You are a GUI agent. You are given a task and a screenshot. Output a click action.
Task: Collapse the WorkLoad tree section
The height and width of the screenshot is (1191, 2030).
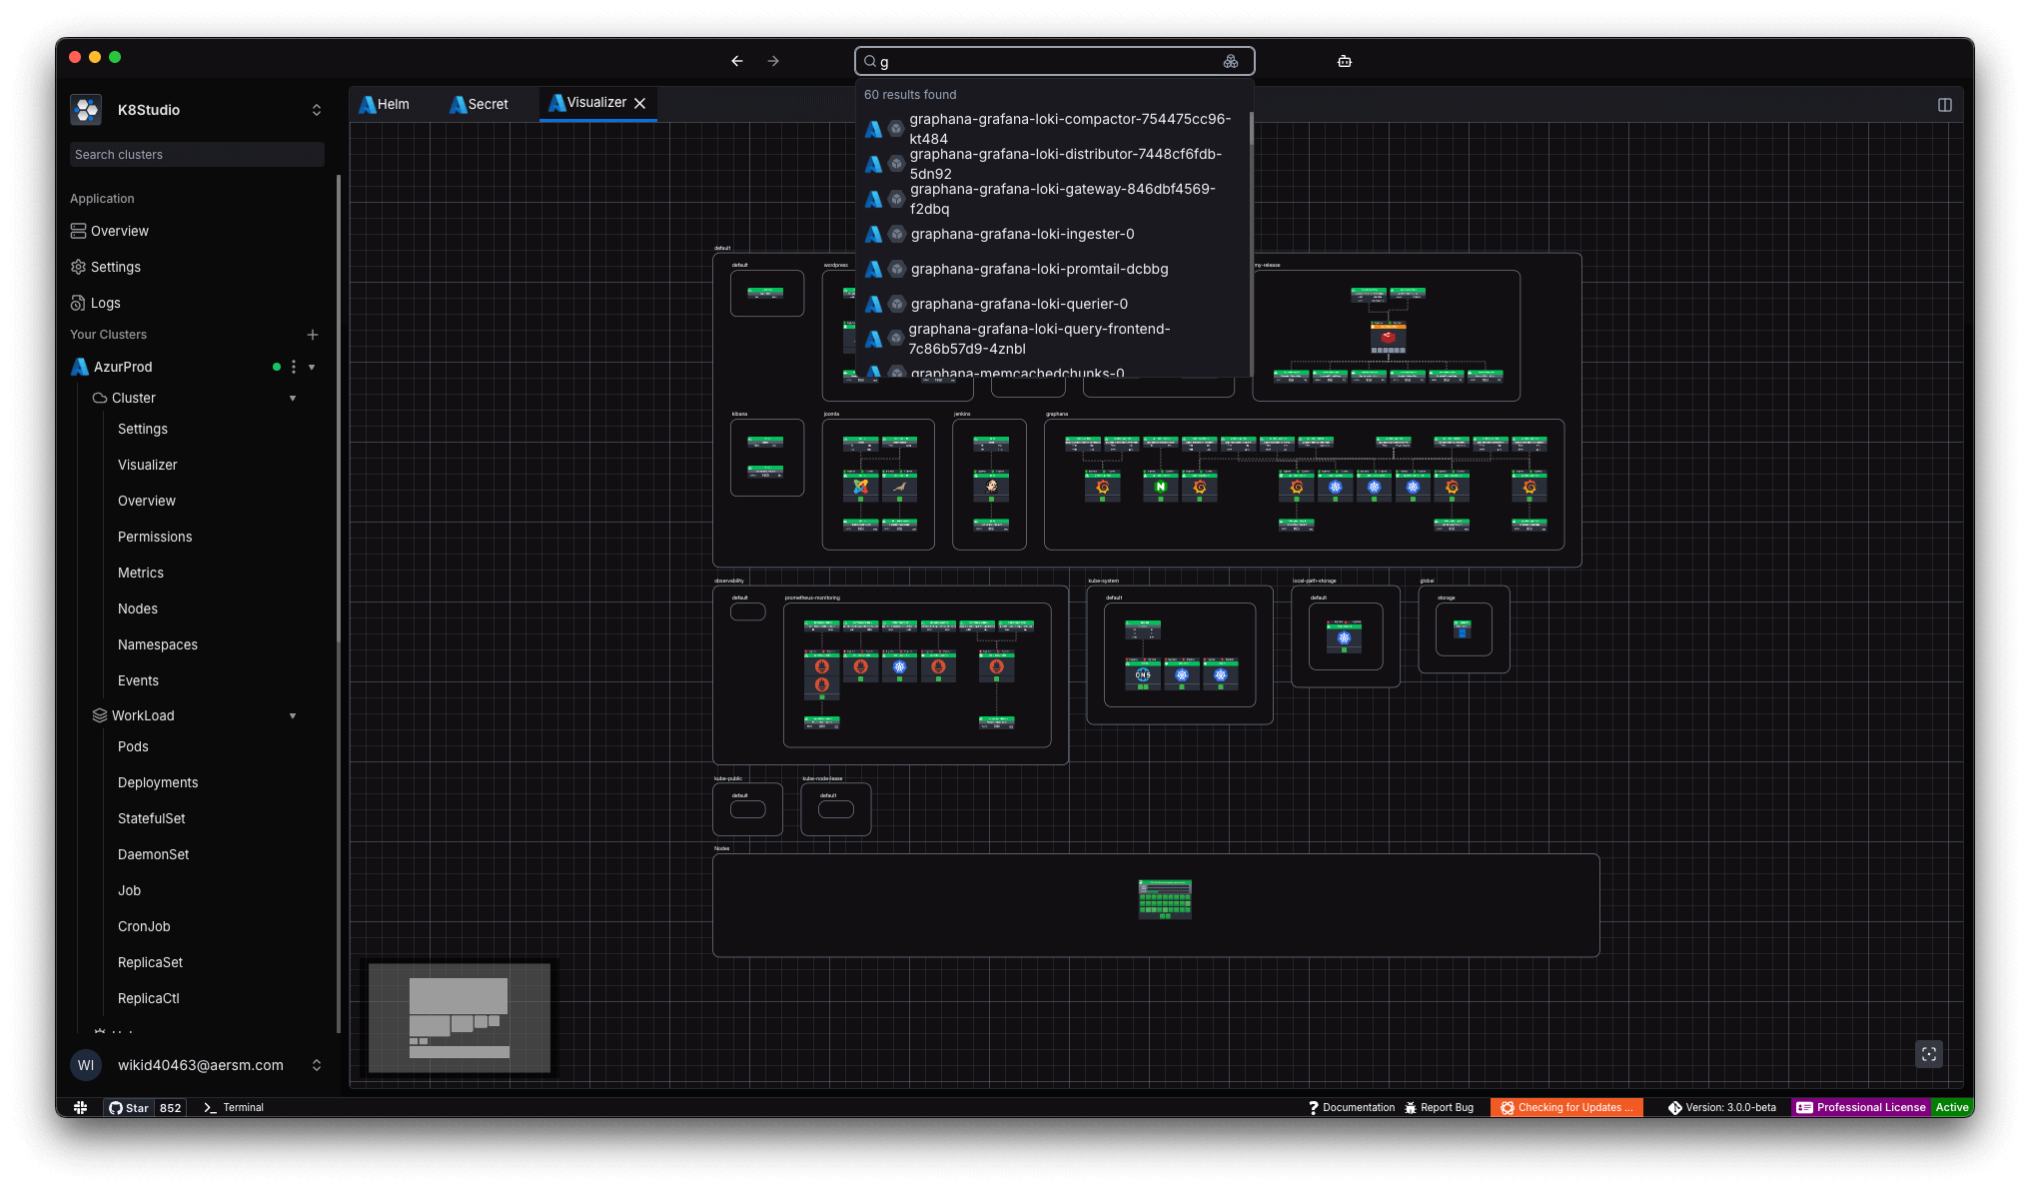[293, 715]
